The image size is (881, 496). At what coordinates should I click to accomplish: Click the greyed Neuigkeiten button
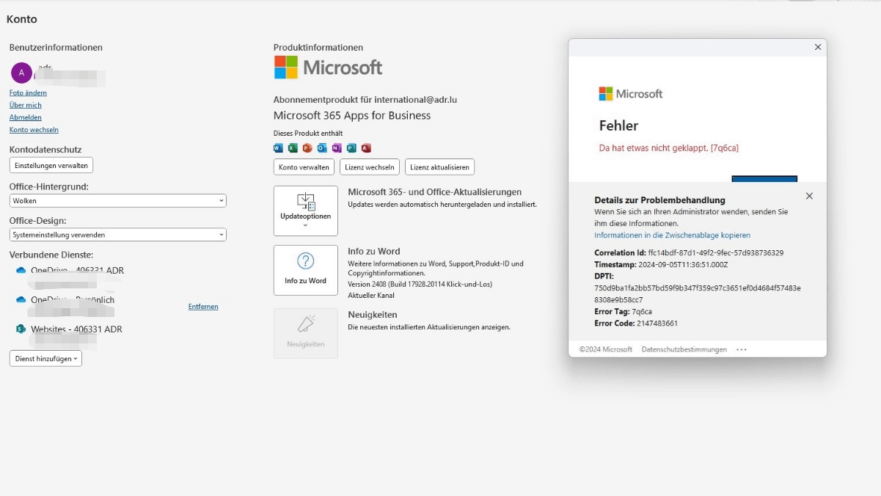click(306, 333)
